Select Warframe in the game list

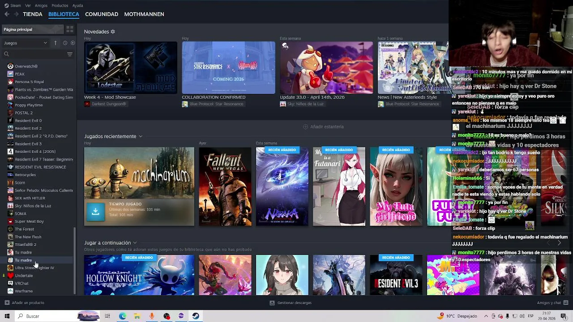pos(24,291)
